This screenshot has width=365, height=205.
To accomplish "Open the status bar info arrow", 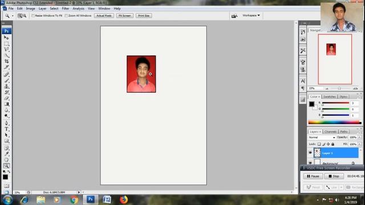I will tap(79, 192).
